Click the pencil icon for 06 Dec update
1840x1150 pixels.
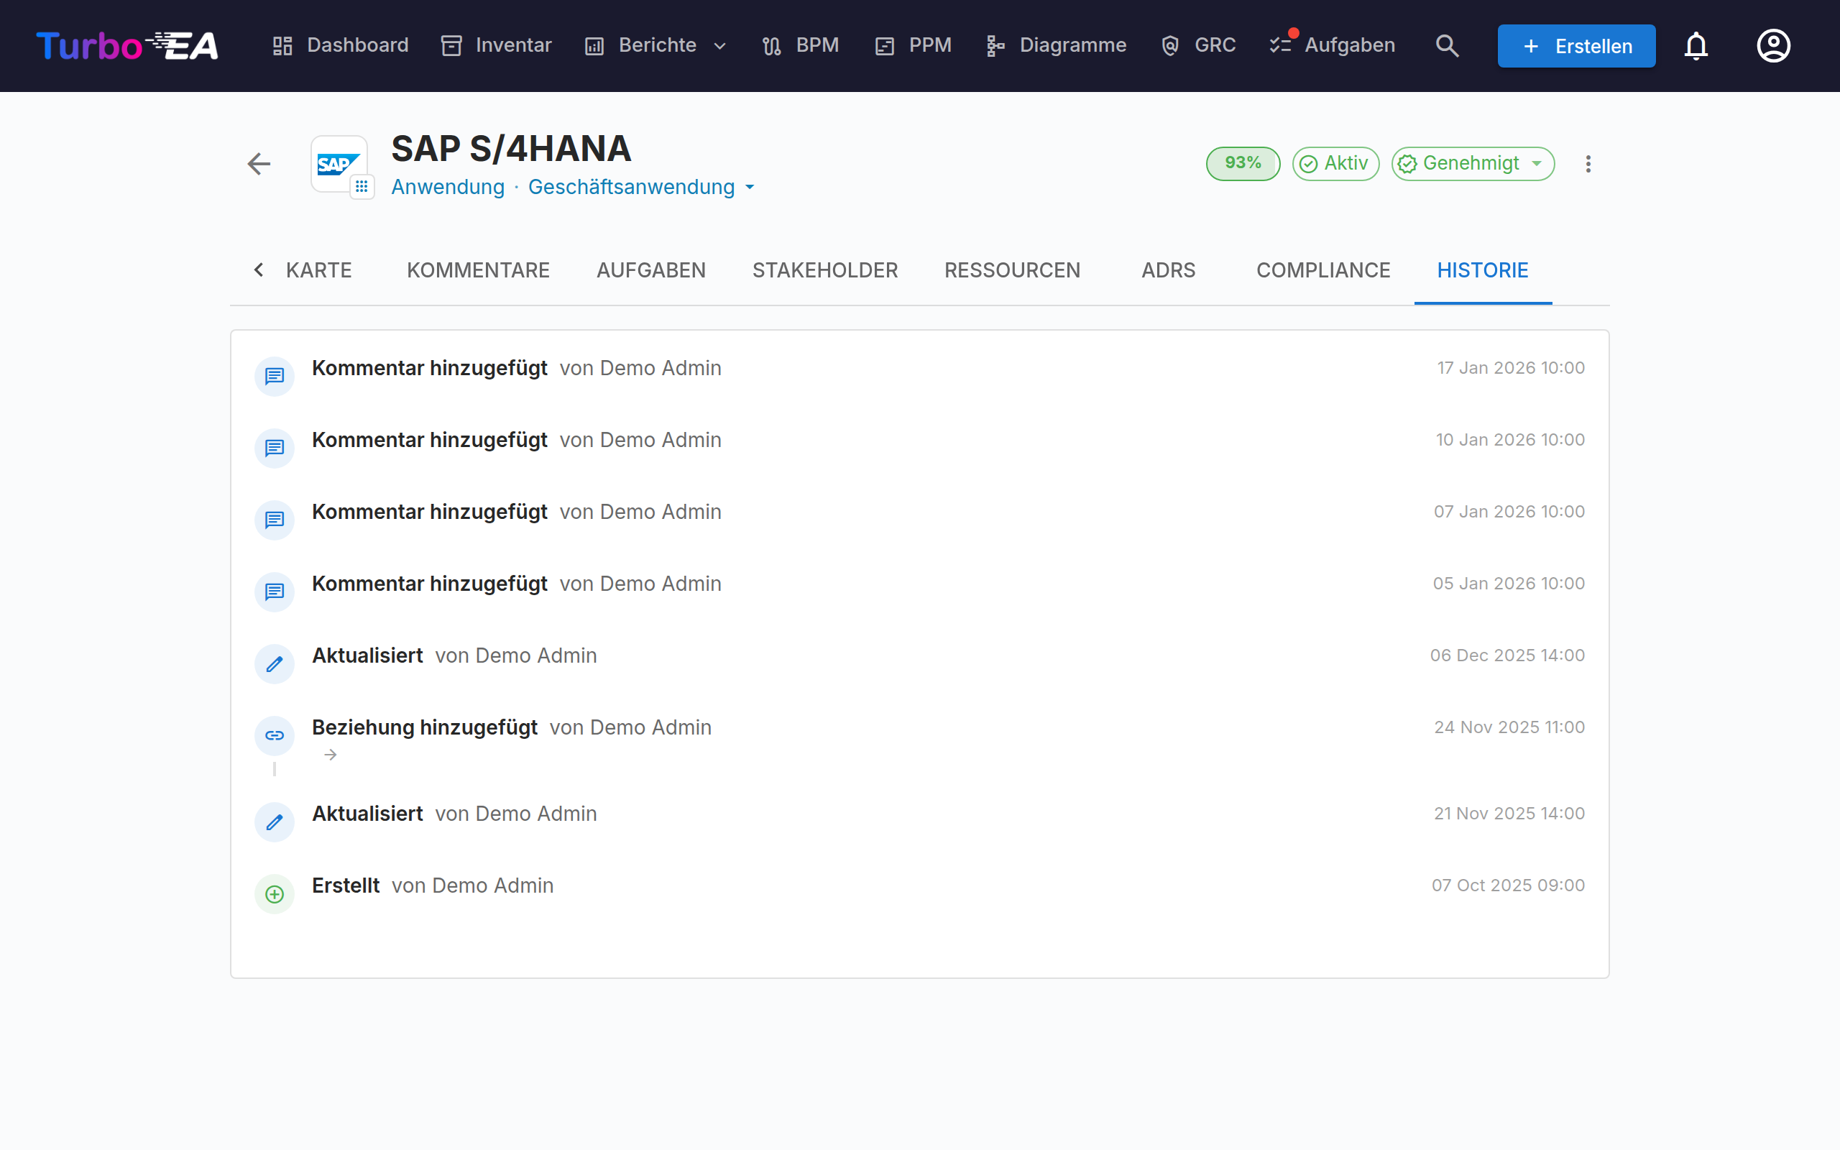(275, 664)
